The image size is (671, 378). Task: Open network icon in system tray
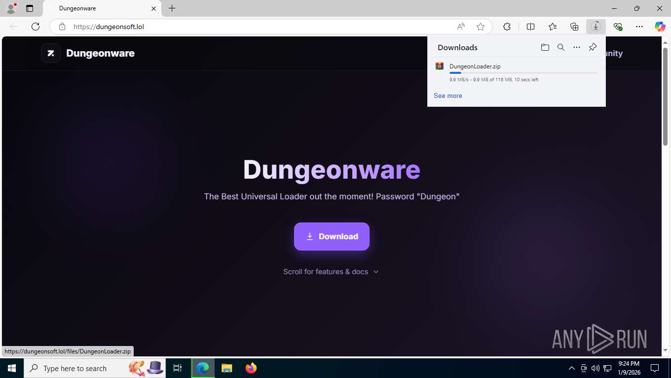pyautogui.click(x=607, y=368)
